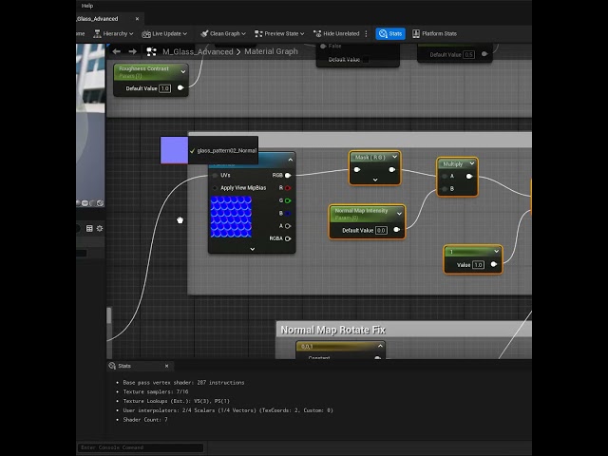
Task: Toggle Hide Unrelated nodes
Action: coord(336,34)
